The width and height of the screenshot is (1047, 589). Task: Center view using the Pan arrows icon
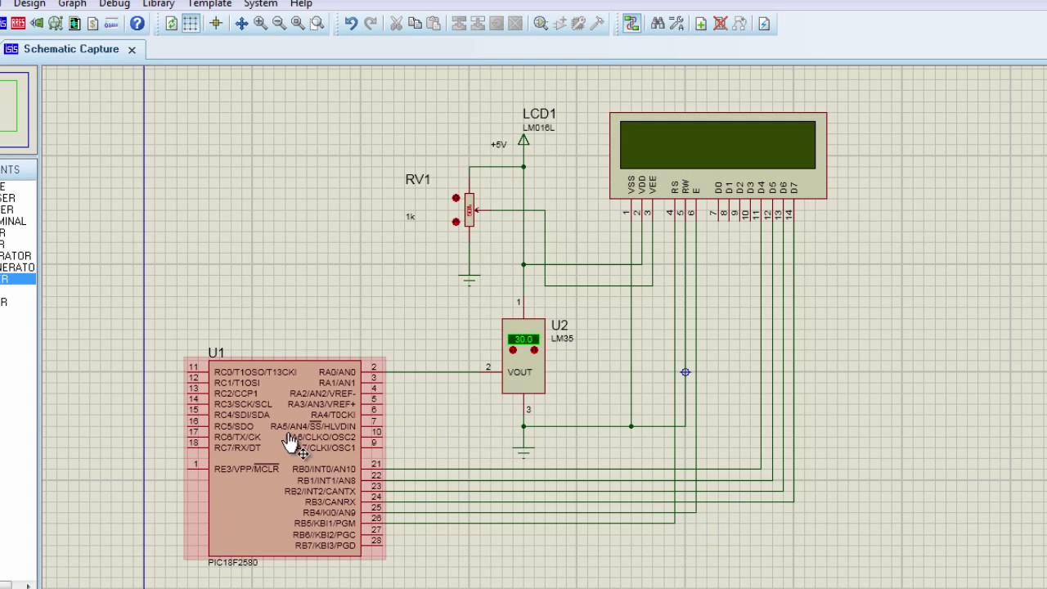pyautogui.click(x=241, y=24)
